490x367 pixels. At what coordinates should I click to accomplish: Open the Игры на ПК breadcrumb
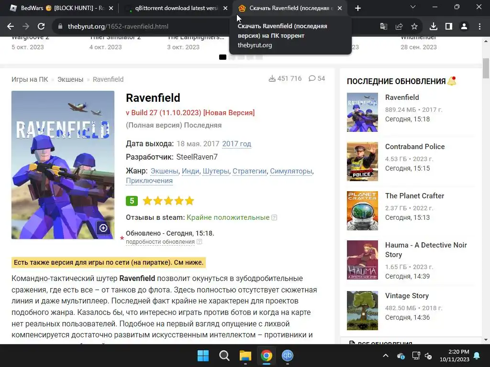[30, 79]
